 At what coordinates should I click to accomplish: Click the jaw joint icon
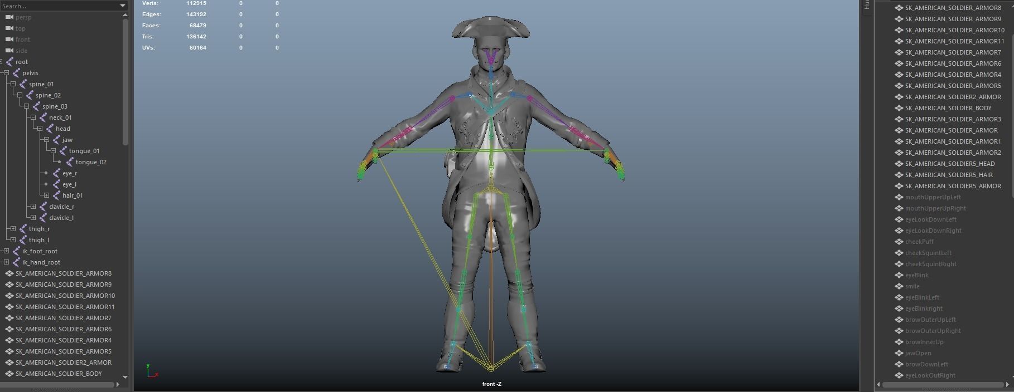[56, 140]
